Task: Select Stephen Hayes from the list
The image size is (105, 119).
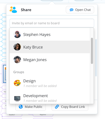Action: point(50,34)
